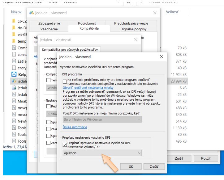224x180 pixels.
Task: Click the blue iKelp application icon
Action: [x=14, y=74]
